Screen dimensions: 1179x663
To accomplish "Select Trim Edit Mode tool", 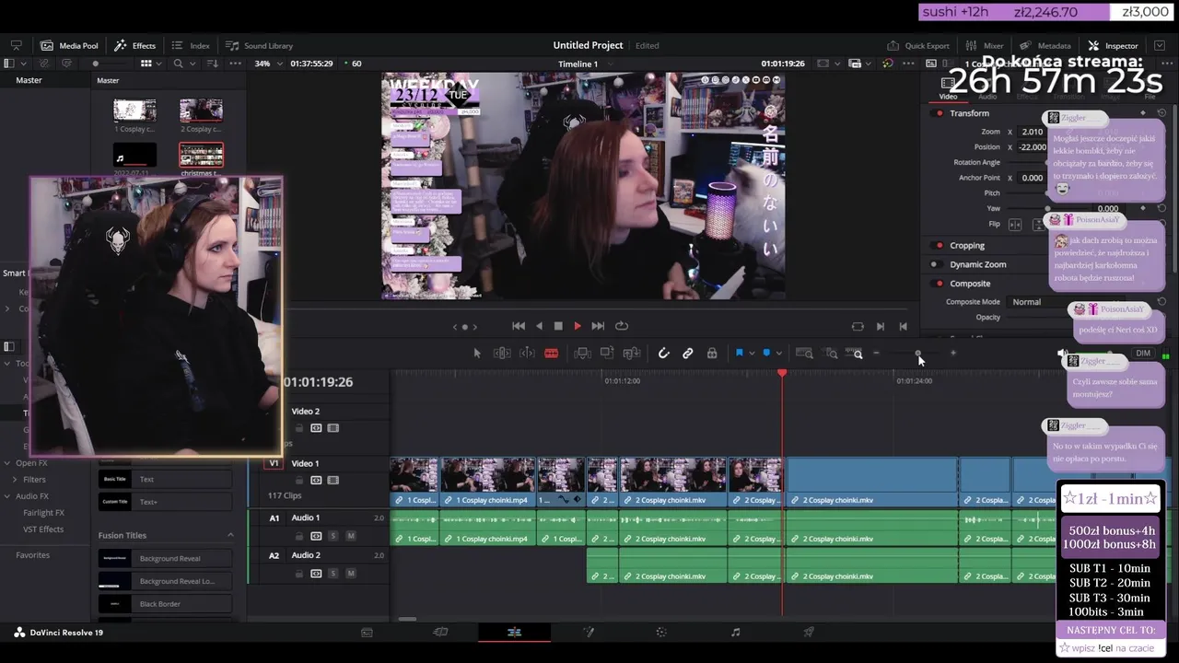I will (x=502, y=354).
